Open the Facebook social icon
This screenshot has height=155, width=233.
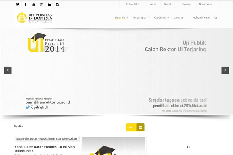(x=26, y=4)
